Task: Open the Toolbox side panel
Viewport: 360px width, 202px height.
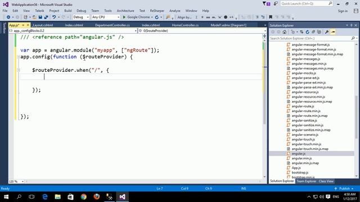Action: (4, 28)
